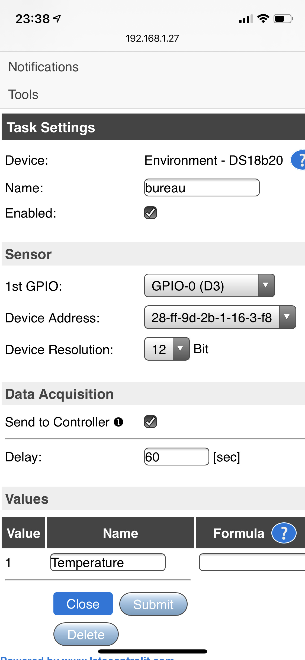Tap the cellular signal bars icon
Viewport: 305px width, 660px height.
point(246,19)
